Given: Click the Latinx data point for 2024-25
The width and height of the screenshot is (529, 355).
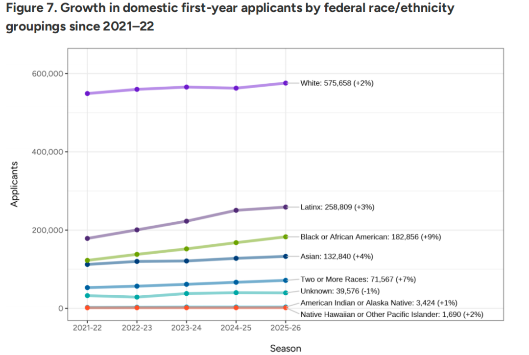Looking at the screenshot, I should pos(236,211).
